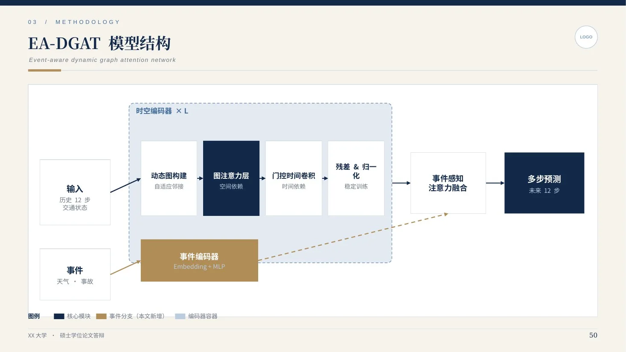Click the 核心模块 legend label
This screenshot has width=626, height=352.
pos(79,316)
